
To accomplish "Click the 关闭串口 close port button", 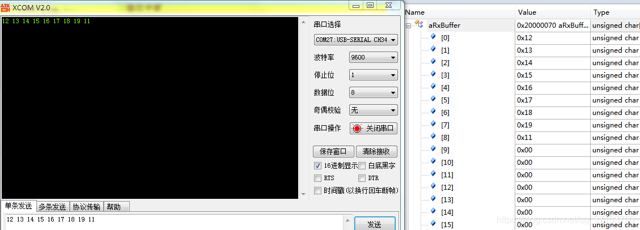I will click(374, 128).
